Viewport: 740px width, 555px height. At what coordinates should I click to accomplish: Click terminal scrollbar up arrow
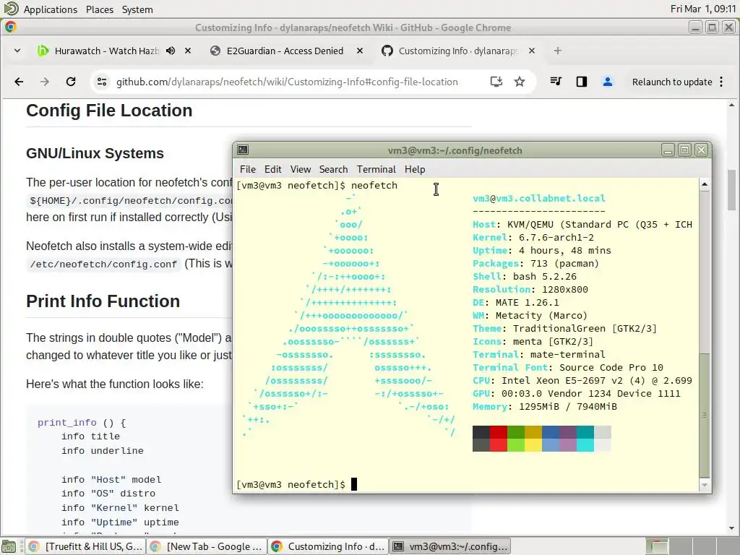(705, 184)
